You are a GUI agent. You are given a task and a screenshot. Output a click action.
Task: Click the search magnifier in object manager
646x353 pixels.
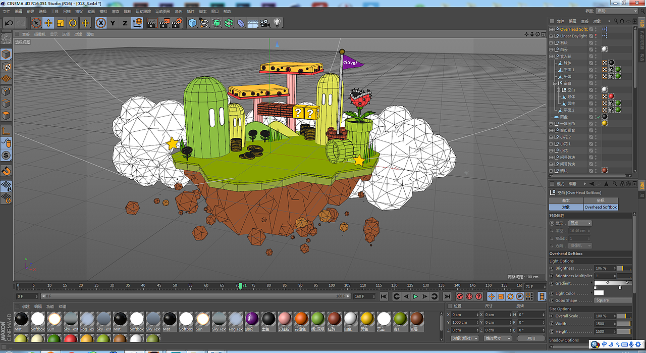(615, 21)
